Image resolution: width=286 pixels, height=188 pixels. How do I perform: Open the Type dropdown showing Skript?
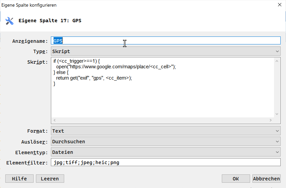point(166,51)
